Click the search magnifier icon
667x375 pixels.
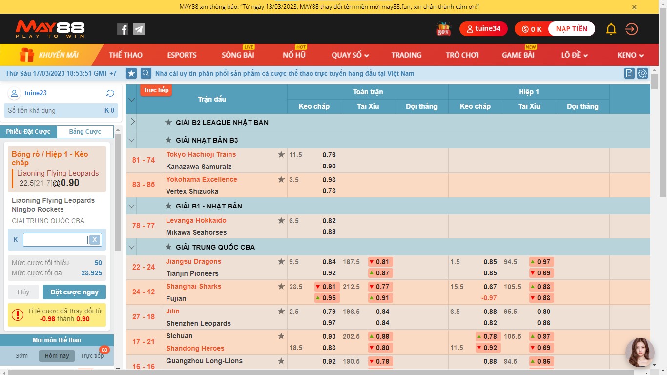click(146, 74)
